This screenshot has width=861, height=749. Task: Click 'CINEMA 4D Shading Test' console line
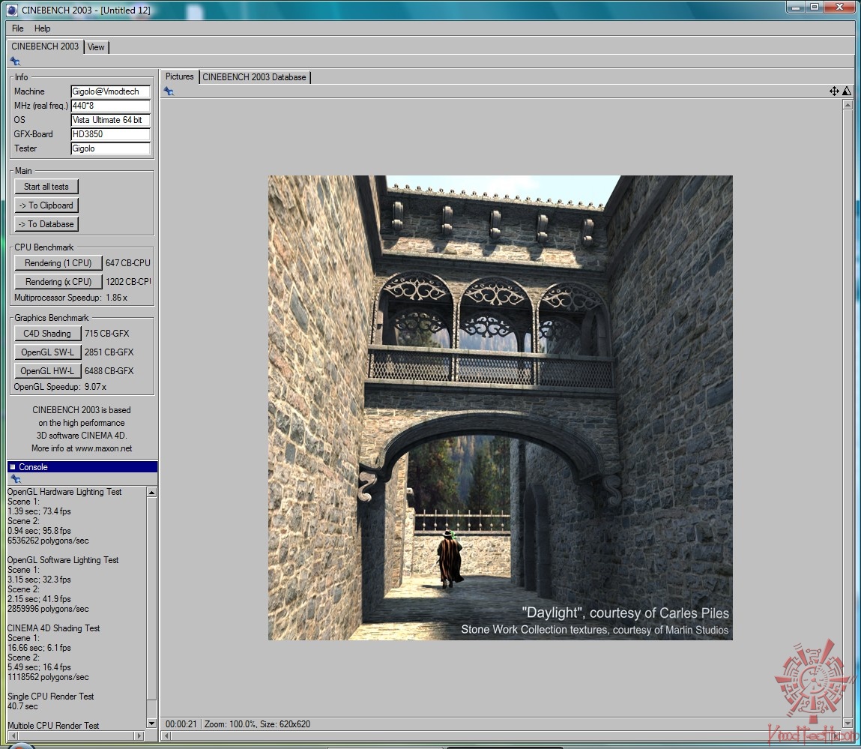[x=53, y=628]
